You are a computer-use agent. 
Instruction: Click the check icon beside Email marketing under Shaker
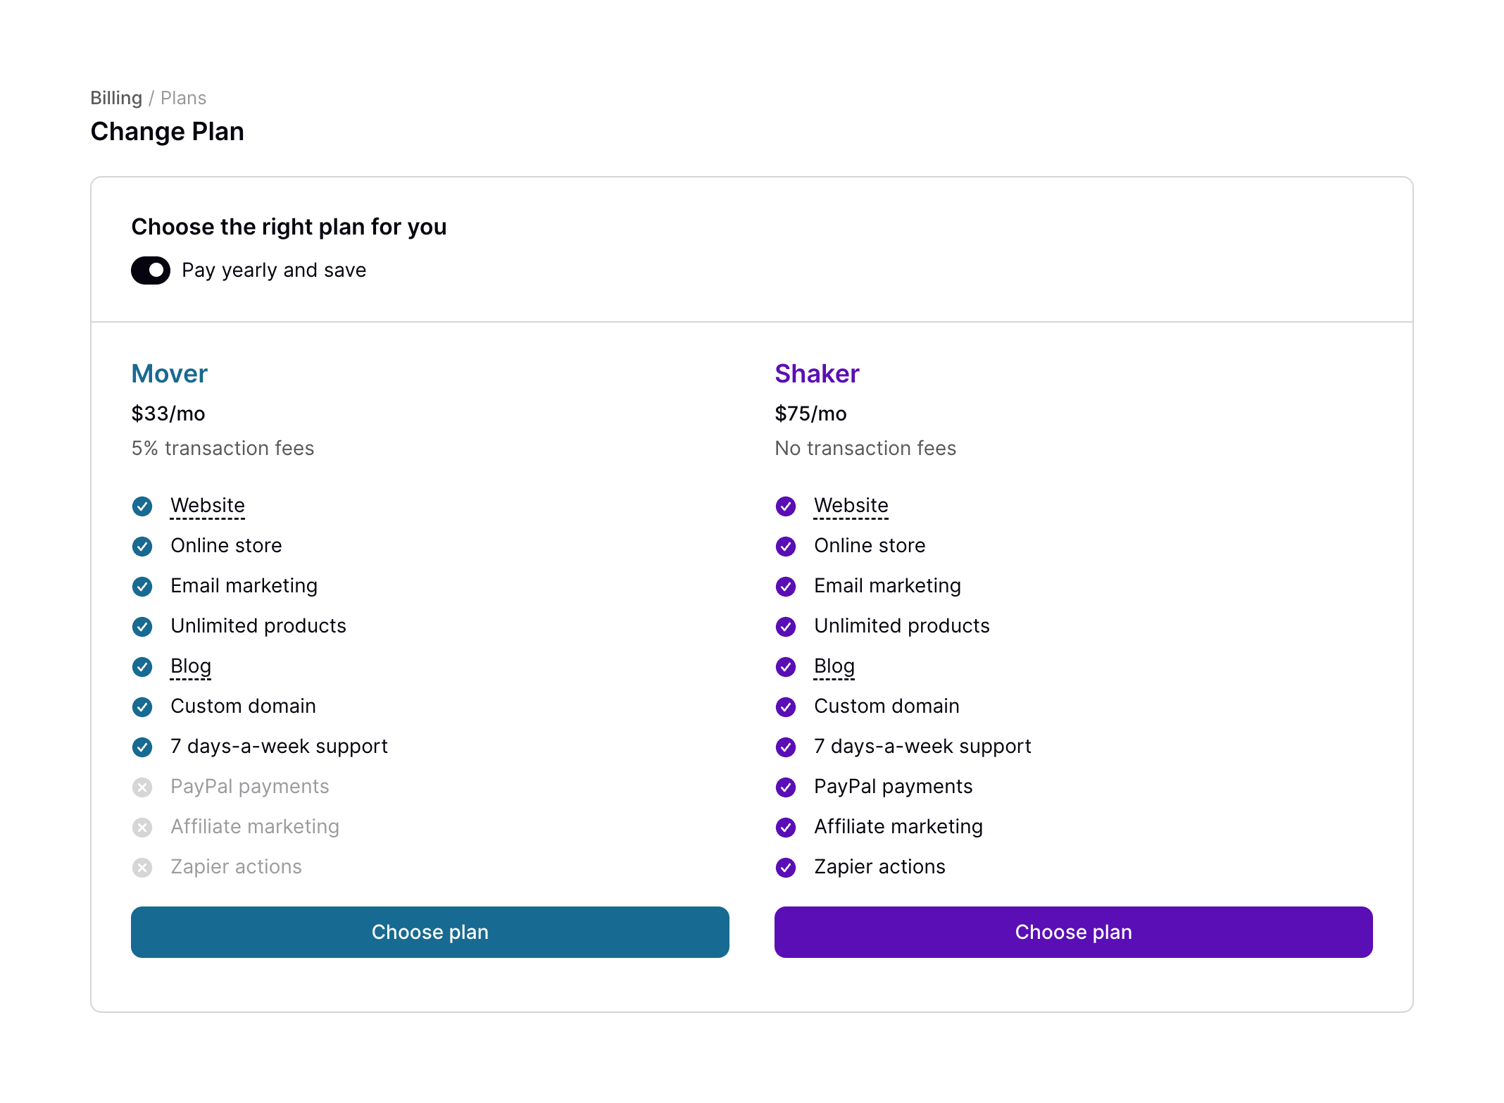pyautogui.click(x=786, y=586)
